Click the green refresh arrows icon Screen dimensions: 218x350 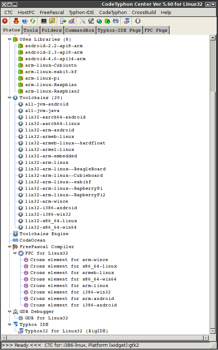click(33, 21)
